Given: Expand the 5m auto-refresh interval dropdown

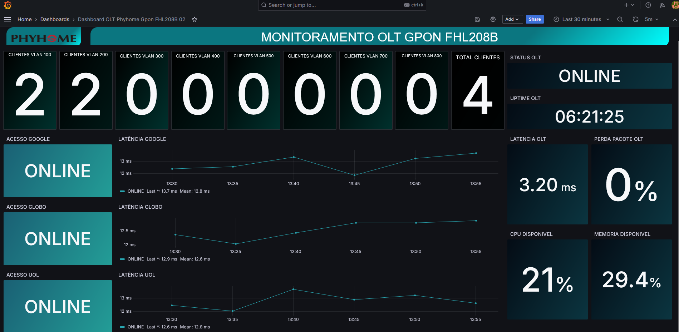Looking at the screenshot, I should [x=652, y=19].
